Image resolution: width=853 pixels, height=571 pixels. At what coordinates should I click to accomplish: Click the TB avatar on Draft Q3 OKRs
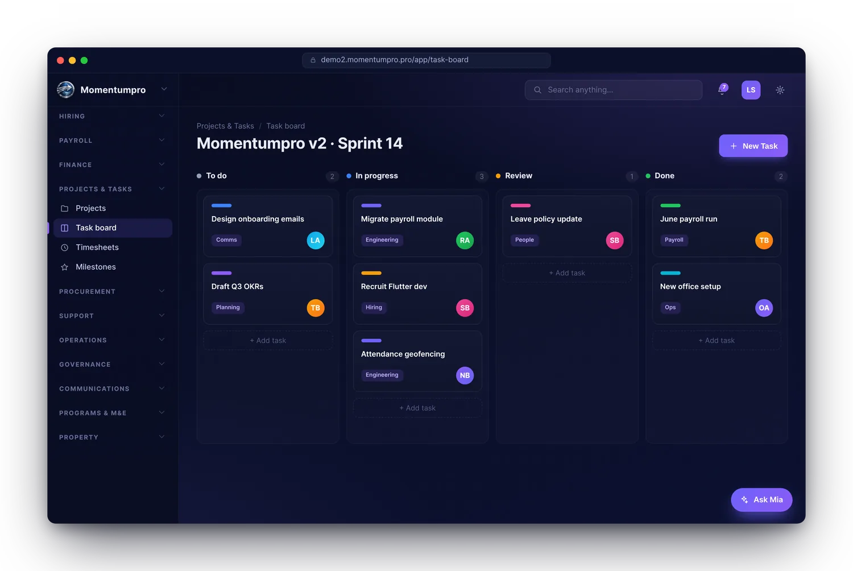(316, 308)
